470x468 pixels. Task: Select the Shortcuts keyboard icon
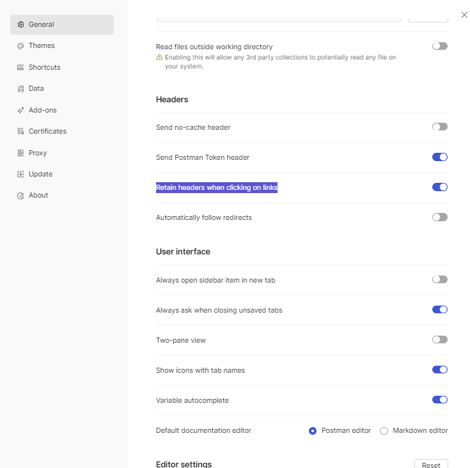20,67
